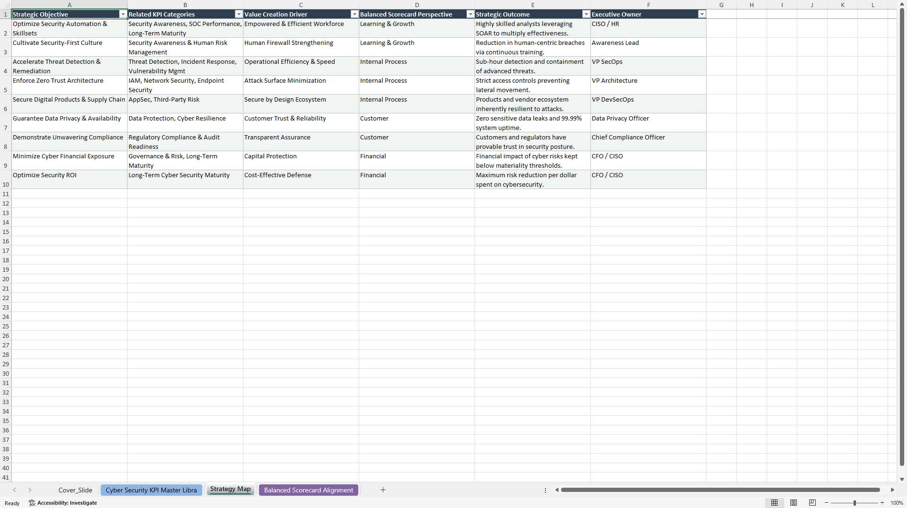Screen dimensions: 907x508
Task: Click vertical scrollbar thumb
Action: pos(902,236)
